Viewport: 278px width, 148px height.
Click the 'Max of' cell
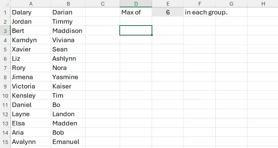click(x=136, y=12)
